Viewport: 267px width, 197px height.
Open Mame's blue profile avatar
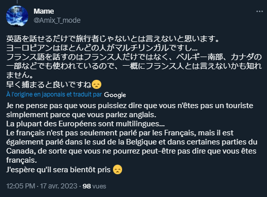[17, 16]
